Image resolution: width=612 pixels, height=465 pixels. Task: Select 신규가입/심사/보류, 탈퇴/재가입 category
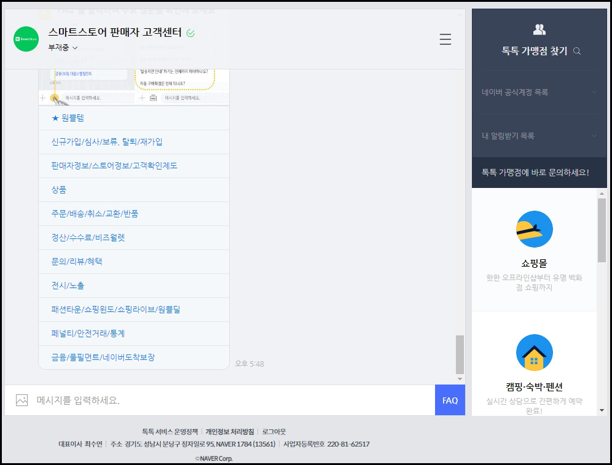point(134,142)
